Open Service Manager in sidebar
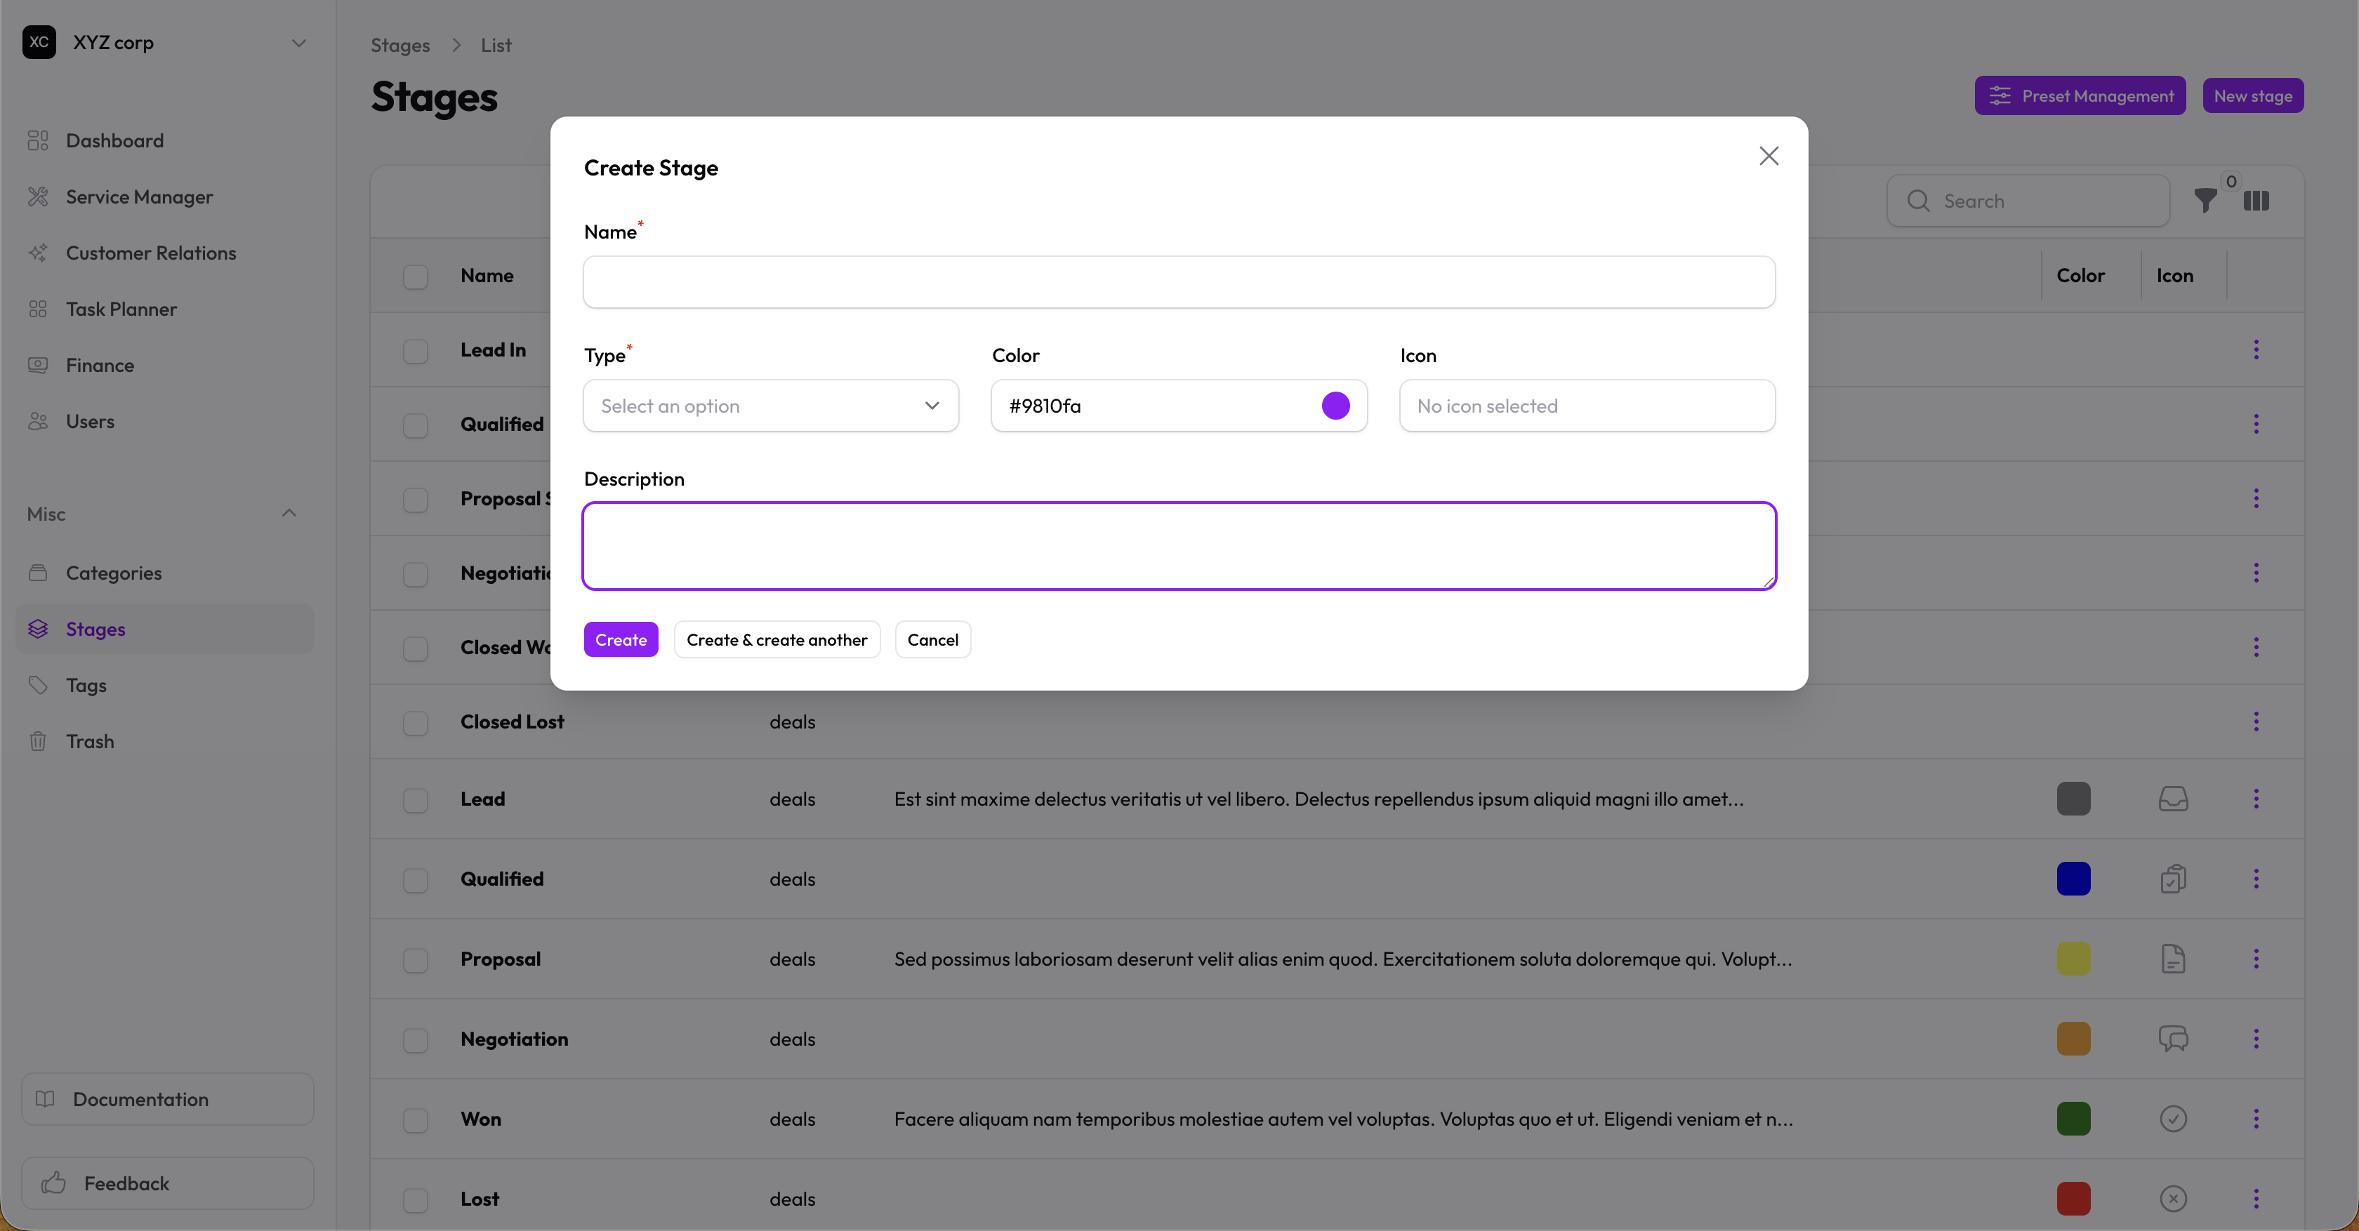The height and width of the screenshot is (1231, 2359). click(x=165, y=197)
